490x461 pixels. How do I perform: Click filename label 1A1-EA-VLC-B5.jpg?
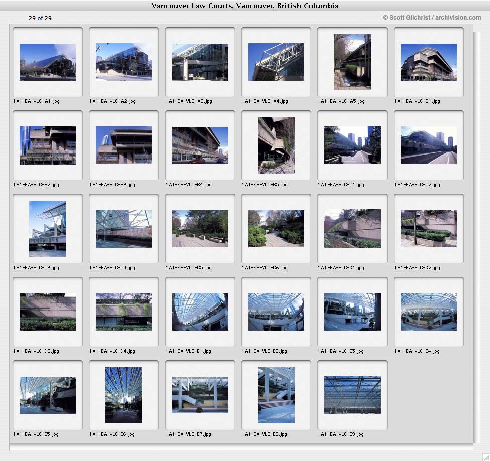265,185
